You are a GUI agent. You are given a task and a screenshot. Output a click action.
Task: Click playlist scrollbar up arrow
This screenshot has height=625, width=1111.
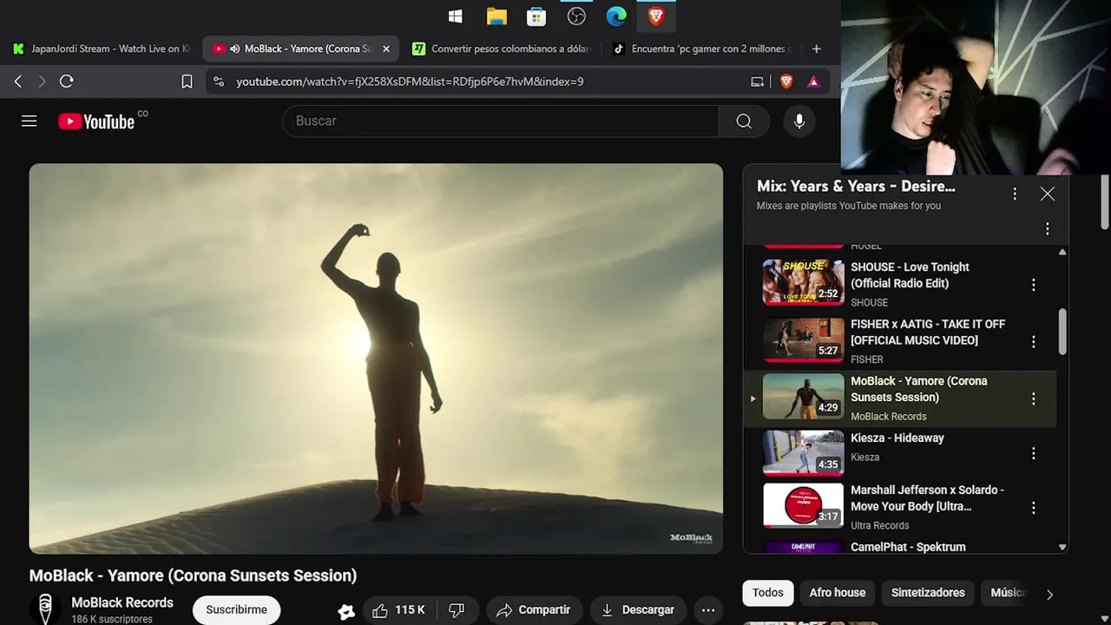tap(1062, 252)
